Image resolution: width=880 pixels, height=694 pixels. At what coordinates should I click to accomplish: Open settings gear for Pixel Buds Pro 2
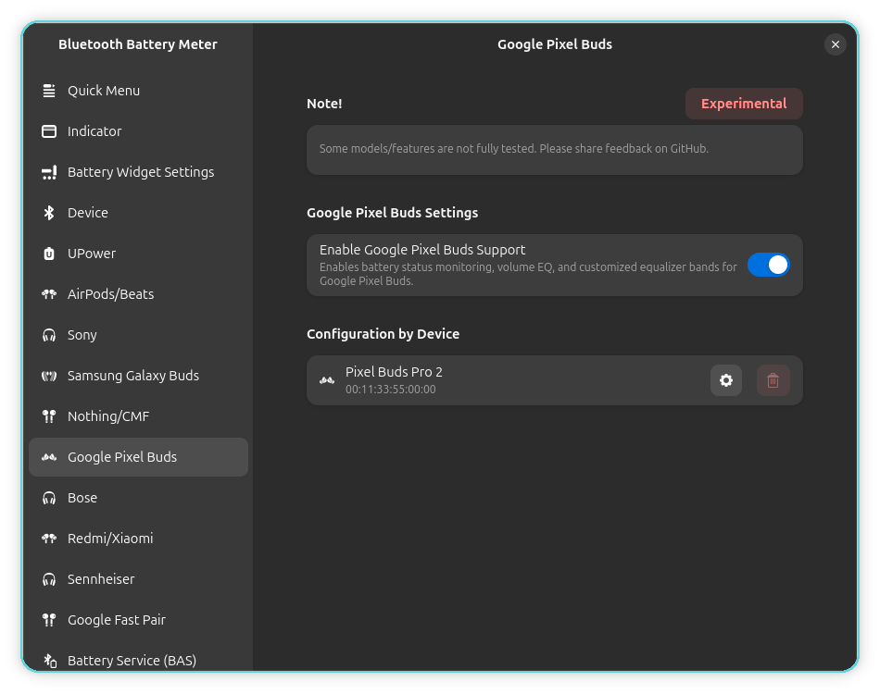click(x=725, y=380)
